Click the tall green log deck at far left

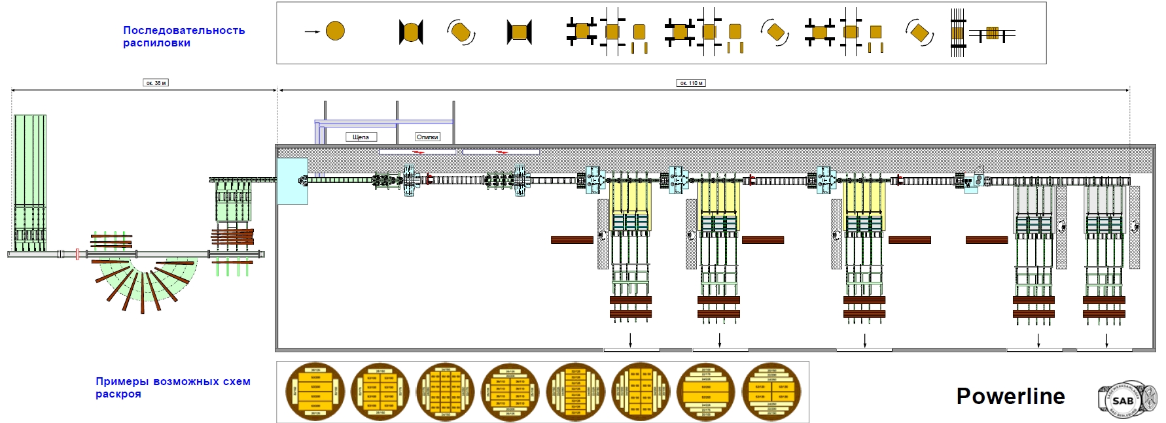click(x=30, y=182)
